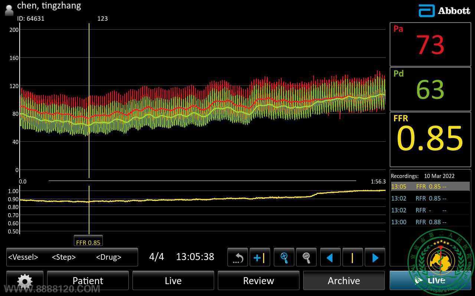The image size is (475, 296).
Task: Open settings via the gear icon
Action: (x=25, y=281)
